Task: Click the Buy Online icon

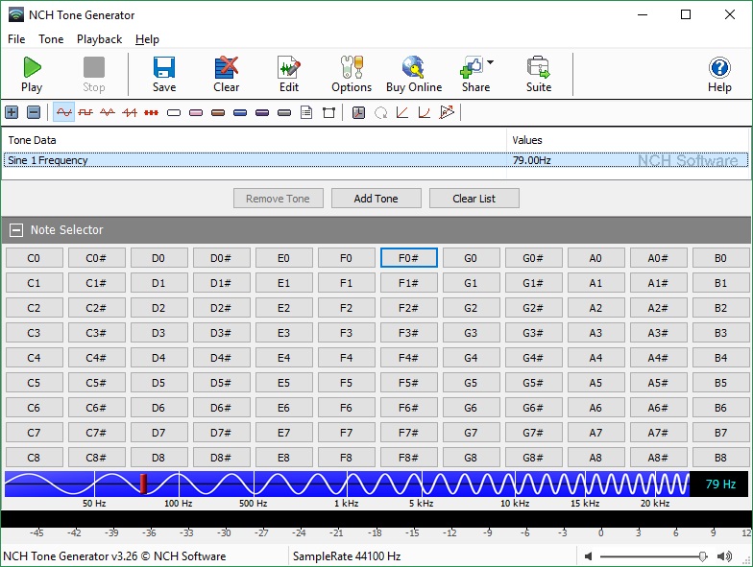Action: click(x=414, y=74)
